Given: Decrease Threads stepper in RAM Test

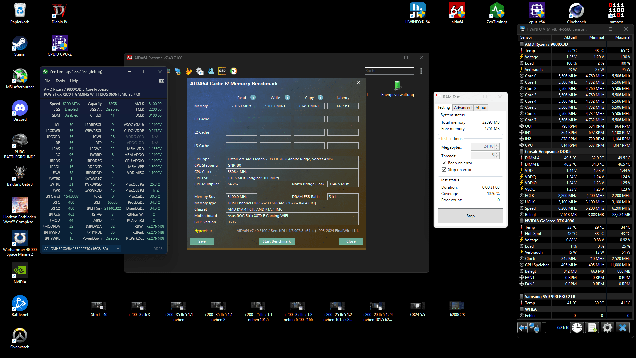Looking at the screenshot, I should pos(497,157).
